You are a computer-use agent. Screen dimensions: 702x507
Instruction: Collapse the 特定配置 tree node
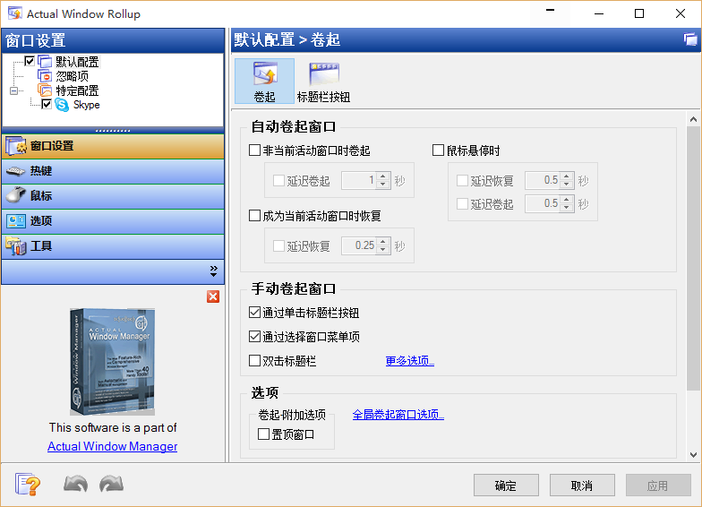[x=13, y=90]
